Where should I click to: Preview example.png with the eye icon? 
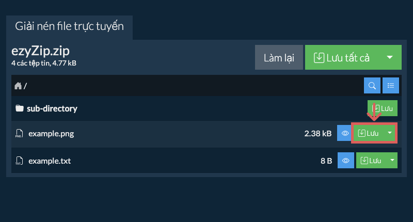(345, 134)
